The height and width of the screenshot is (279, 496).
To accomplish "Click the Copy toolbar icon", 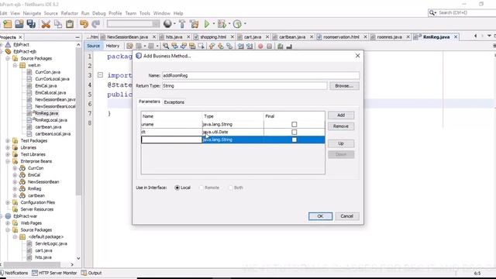I will tap(58, 24).
